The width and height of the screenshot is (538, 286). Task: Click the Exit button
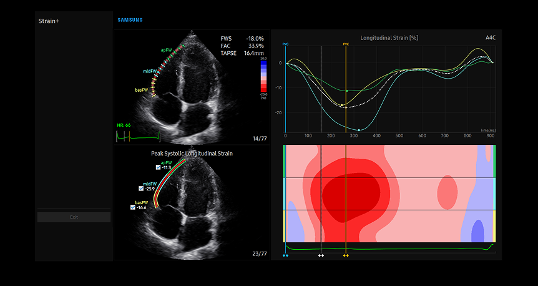click(x=74, y=217)
